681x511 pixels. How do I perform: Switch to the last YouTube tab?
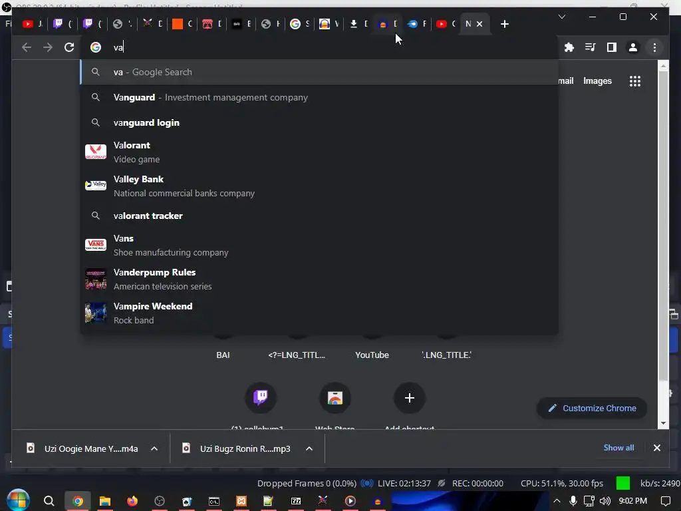pos(446,24)
